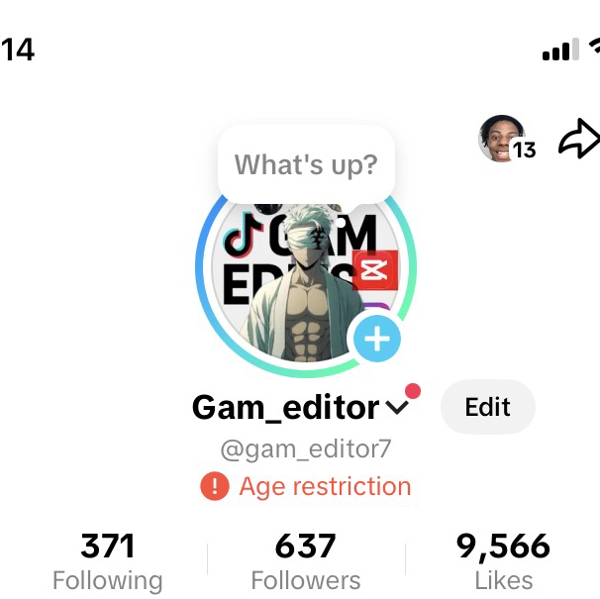The height and width of the screenshot is (599, 600).
Task: Open the Gam_editor profile picture
Action: point(306,283)
